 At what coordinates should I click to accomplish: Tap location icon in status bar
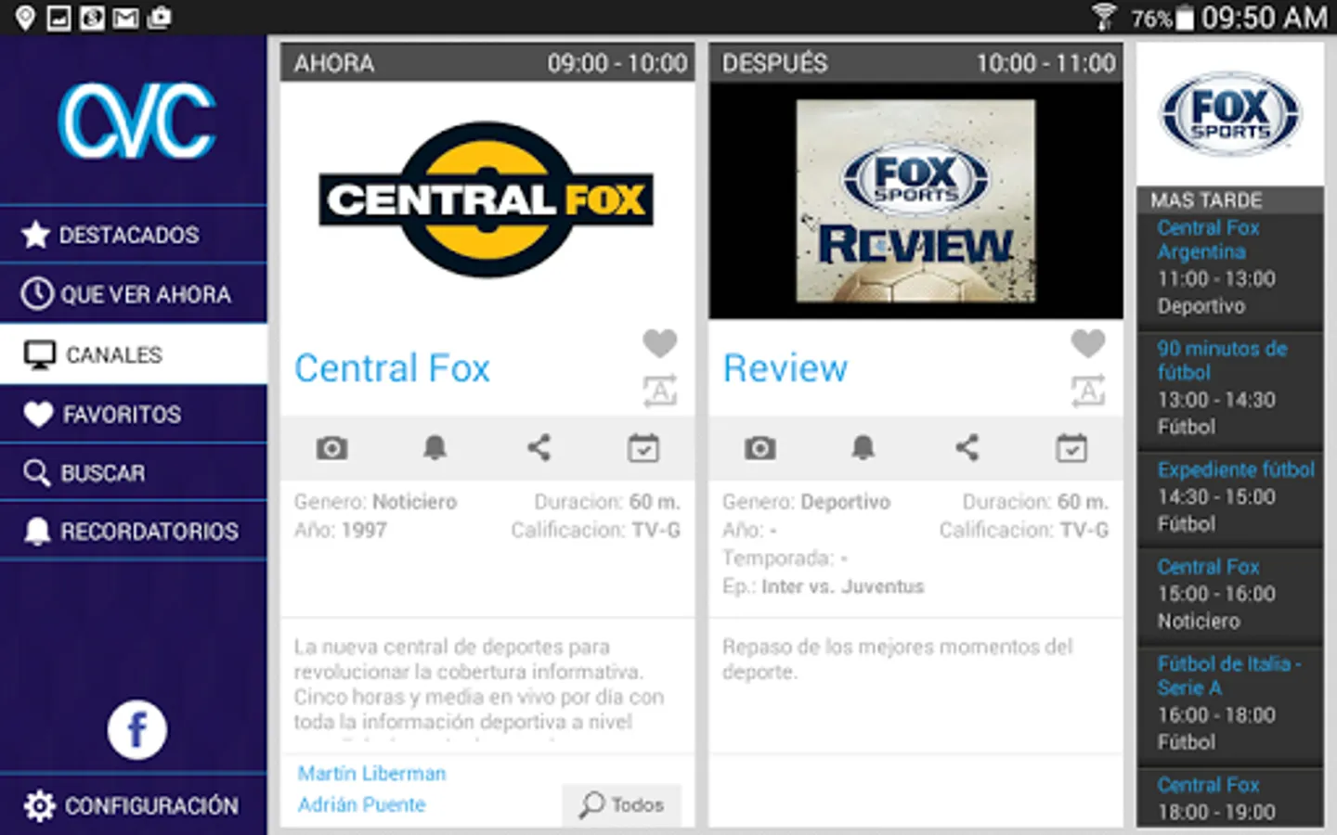pyautogui.click(x=25, y=18)
